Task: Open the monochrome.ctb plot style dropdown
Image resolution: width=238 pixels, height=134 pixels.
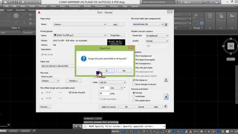Action: 148,24
